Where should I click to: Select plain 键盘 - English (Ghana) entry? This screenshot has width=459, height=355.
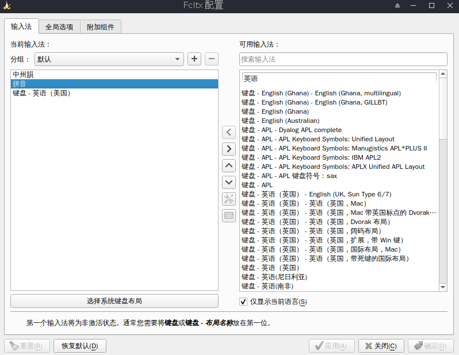point(339,111)
